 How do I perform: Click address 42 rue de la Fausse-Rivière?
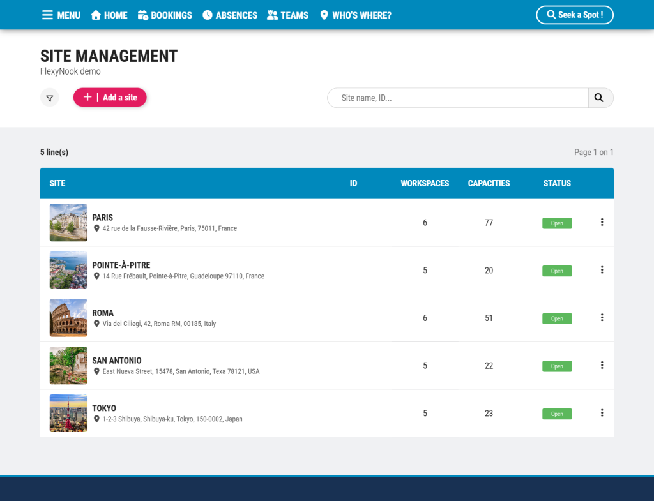170,228
